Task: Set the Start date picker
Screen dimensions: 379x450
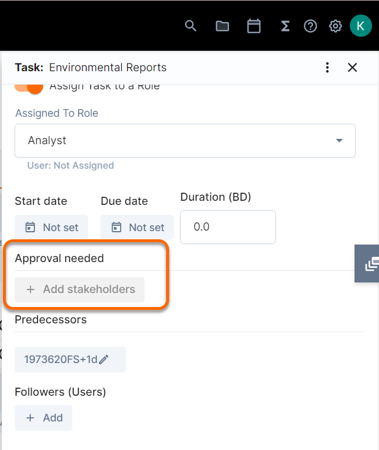Action: click(x=51, y=228)
